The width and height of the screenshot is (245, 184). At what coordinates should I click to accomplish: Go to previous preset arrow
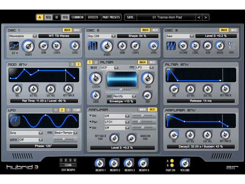[199, 17]
